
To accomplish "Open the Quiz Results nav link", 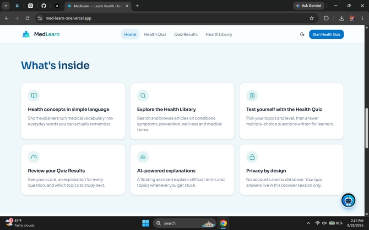I will point(186,34).
